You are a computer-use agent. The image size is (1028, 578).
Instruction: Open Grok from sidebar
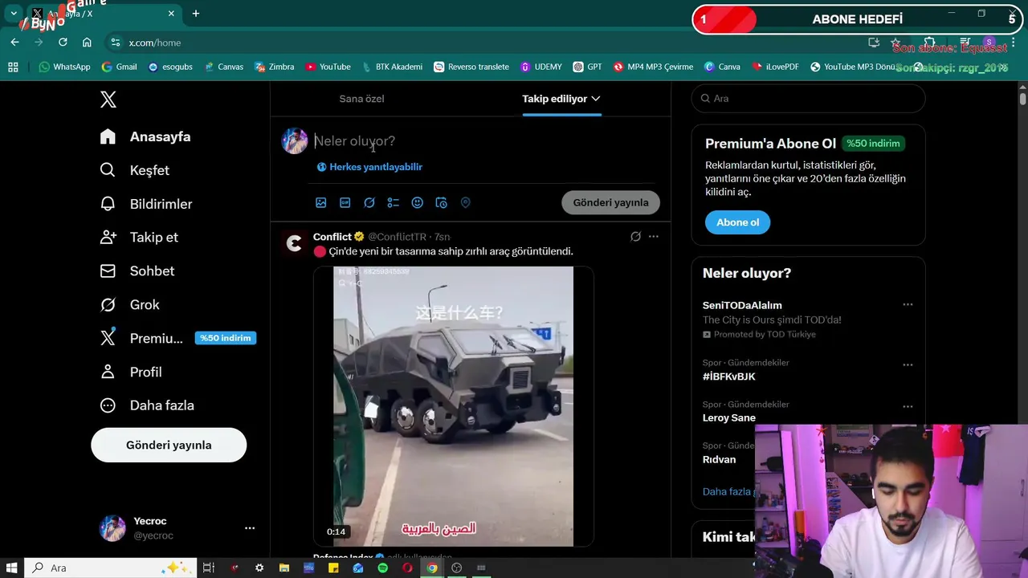click(x=129, y=305)
